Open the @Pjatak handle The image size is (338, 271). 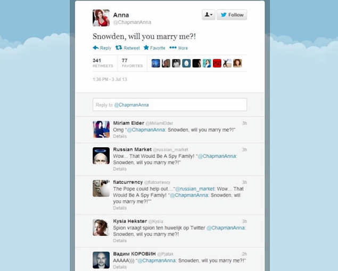click(166, 254)
